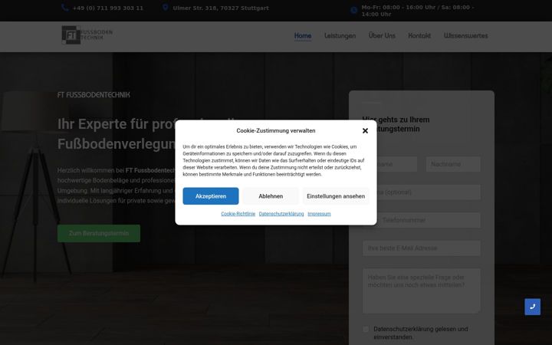The height and width of the screenshot is (345, 552).
Task: Focus the Telefonnummer input field
Action: (x=422, y=220)
